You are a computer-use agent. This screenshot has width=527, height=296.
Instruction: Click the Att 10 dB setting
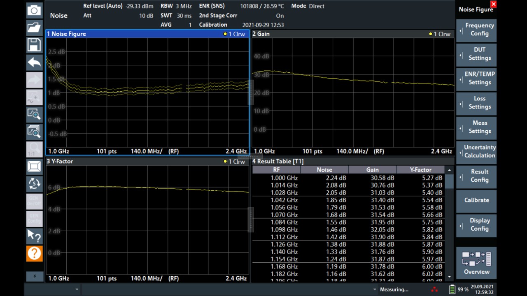118,16
